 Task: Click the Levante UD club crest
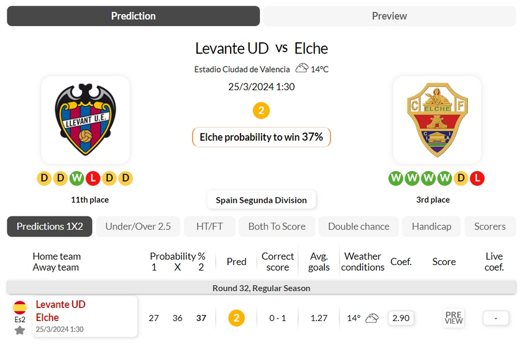point(86,119)
